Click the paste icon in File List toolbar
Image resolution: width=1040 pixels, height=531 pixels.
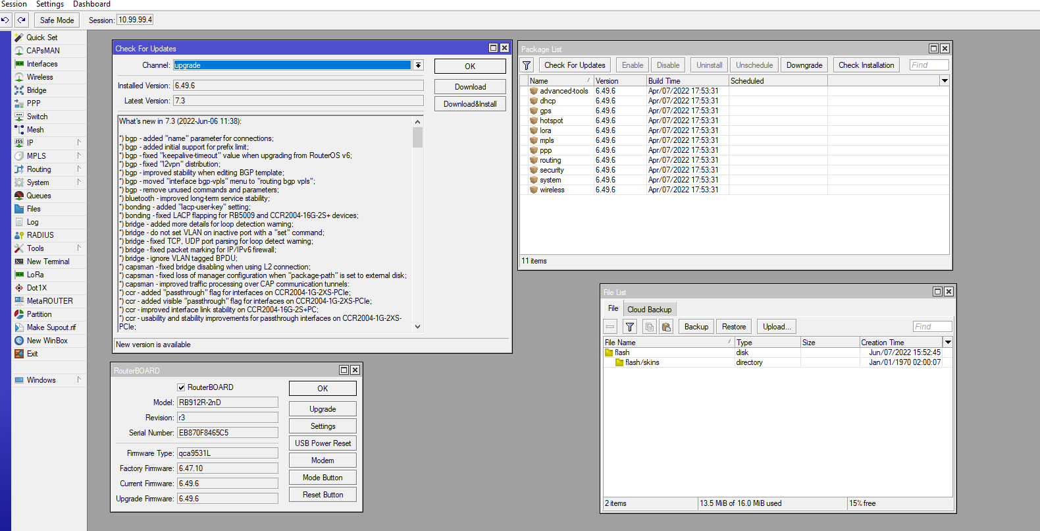click(x=666, y=327)
